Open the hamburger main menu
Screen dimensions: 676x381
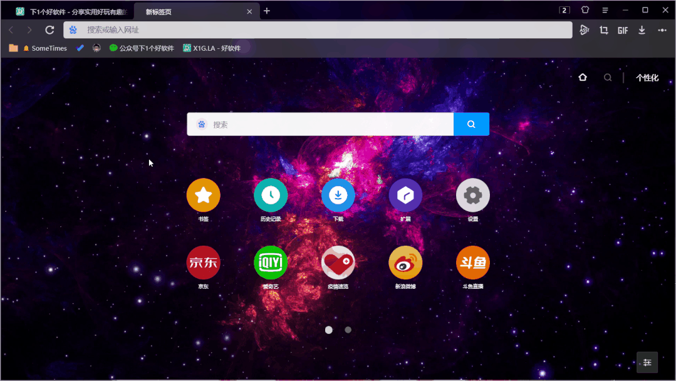(x=605, y=11)
